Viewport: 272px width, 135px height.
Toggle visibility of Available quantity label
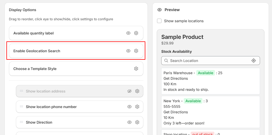tap(128, 33)
